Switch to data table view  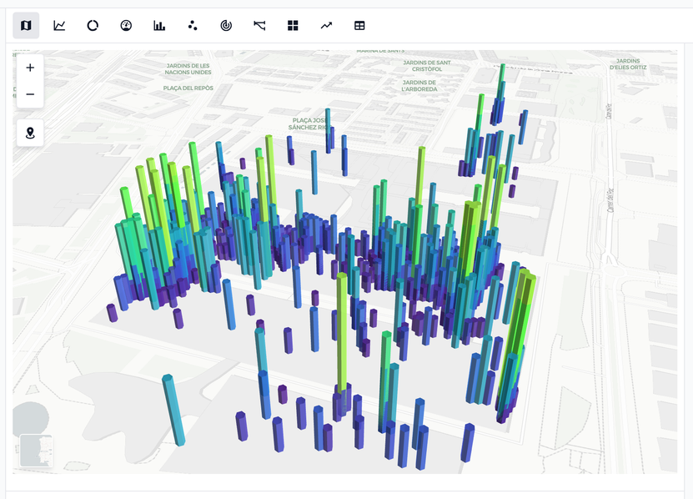tap(359, 26)
